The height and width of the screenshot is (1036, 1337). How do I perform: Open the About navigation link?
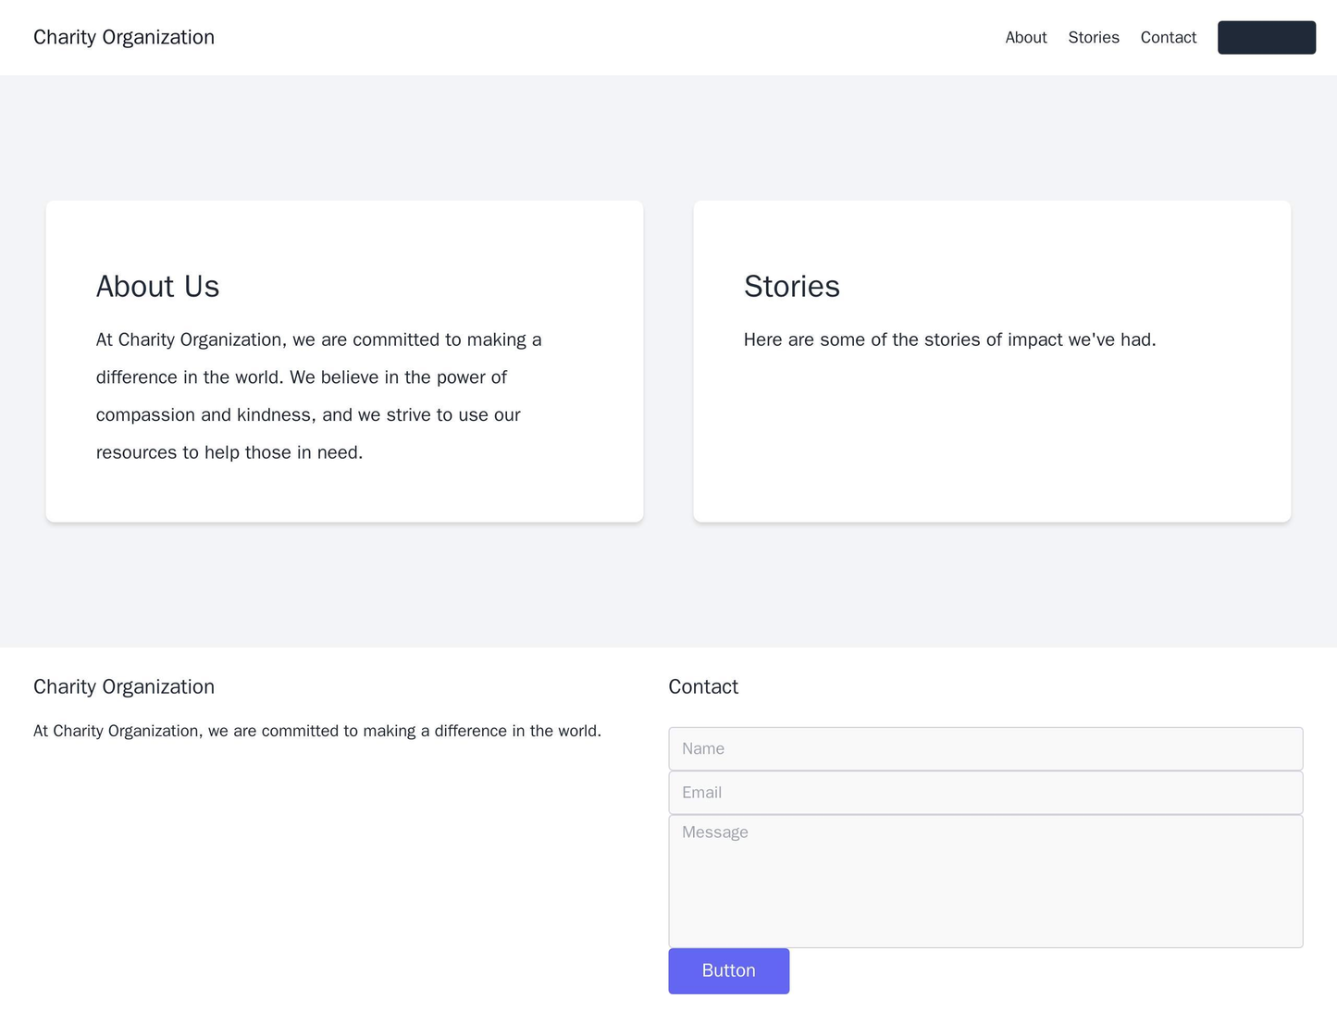click(x=1025, y=37)
